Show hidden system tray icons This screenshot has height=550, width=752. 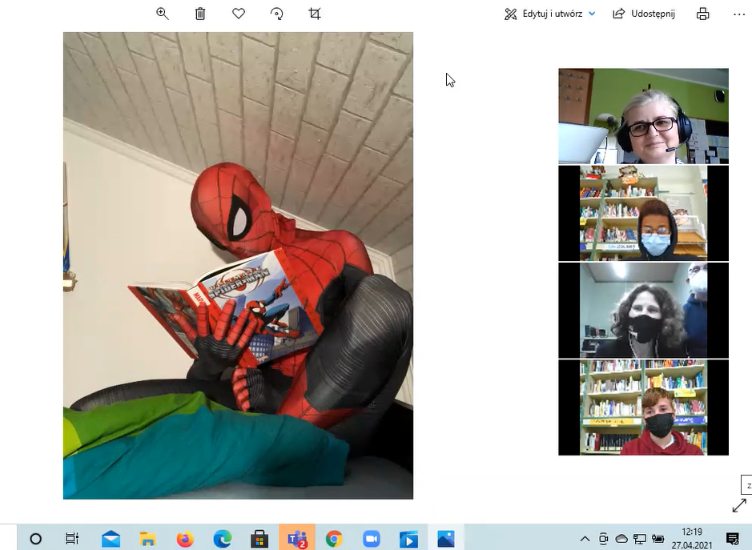(x=585, y=539)
